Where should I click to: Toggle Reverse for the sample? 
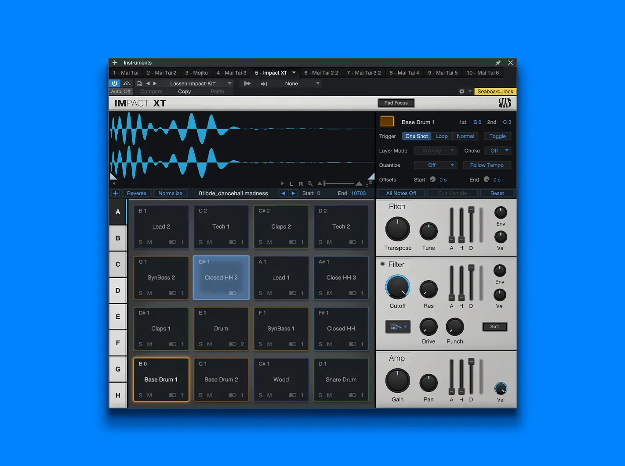coord(136,193)
